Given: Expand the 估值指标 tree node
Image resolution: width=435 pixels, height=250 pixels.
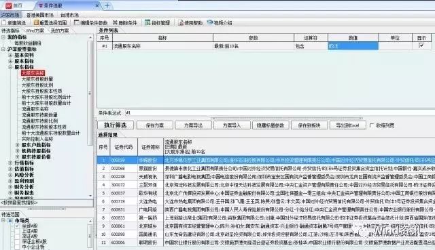Looking at the screenshot, I should [x=10, y=169].
